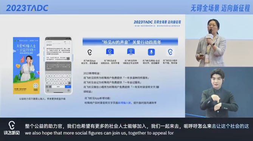The image size is (253, 141).
Task: Click the 无碍全场景 迈向新征程 slogan
Action: [220, 8]
